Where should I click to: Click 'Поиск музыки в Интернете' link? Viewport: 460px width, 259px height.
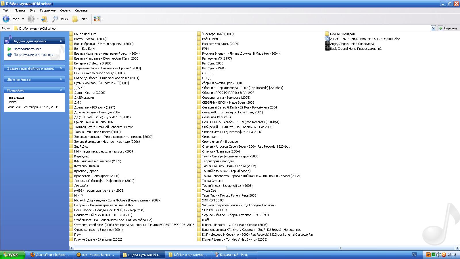click(34, 55)
